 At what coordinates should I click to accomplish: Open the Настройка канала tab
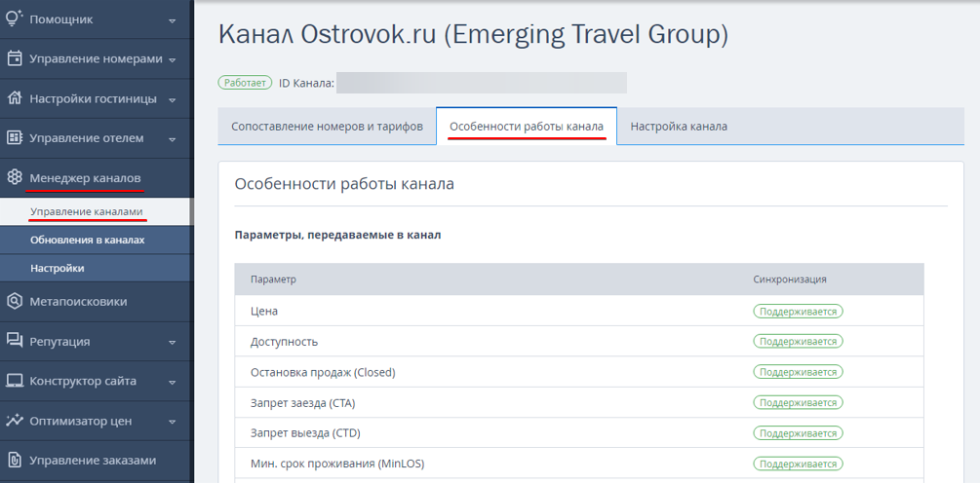pyautogui.click(x=679, y=126)
